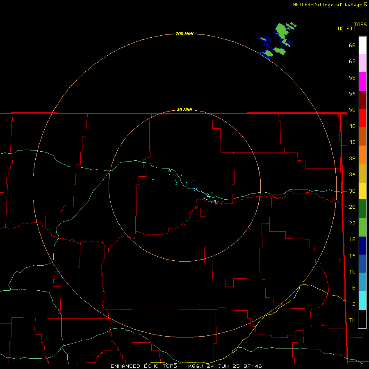
Task: Click the magenta 58 kft legend swatch
Action: coord(362,82)
